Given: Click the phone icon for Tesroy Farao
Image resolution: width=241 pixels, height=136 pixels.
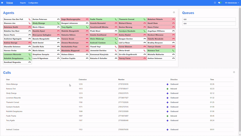Looking at the screenshot, I should tap(145, 58).
